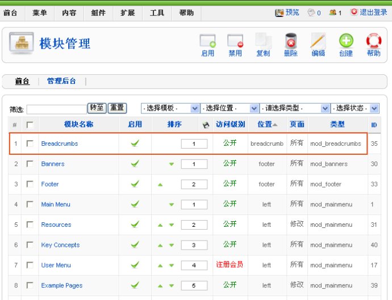Click the 禁用 (Disable) toolbar icon
Image resolution: width=392 pixels, height=300 pixels.
point(235,41)
